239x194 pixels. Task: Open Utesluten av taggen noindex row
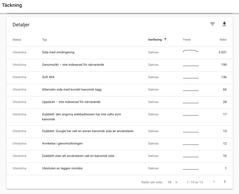(x=119, y=168)
